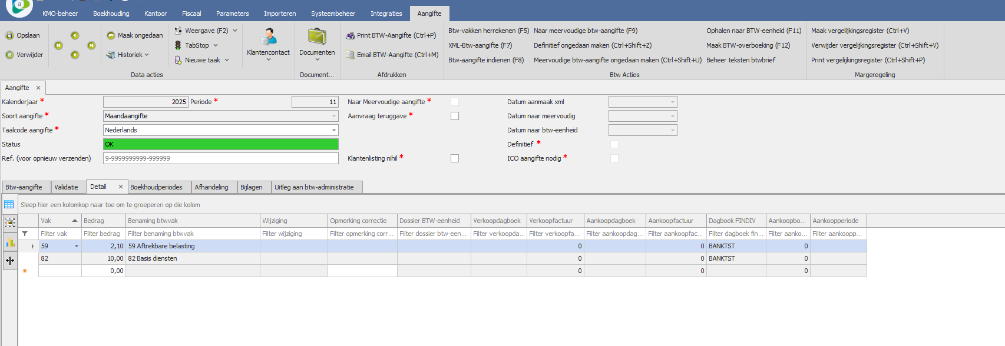Click the column best-fit arrows icon
The height and width of the screenshot is (346, 1005).
click(10, 260)
